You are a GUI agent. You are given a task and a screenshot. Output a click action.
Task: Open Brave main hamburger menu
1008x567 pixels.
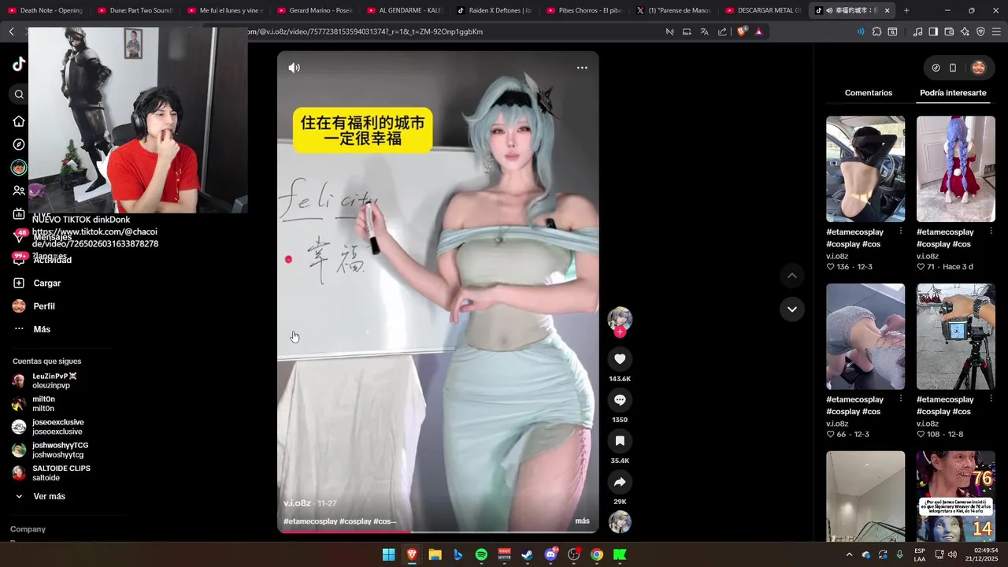997,31
